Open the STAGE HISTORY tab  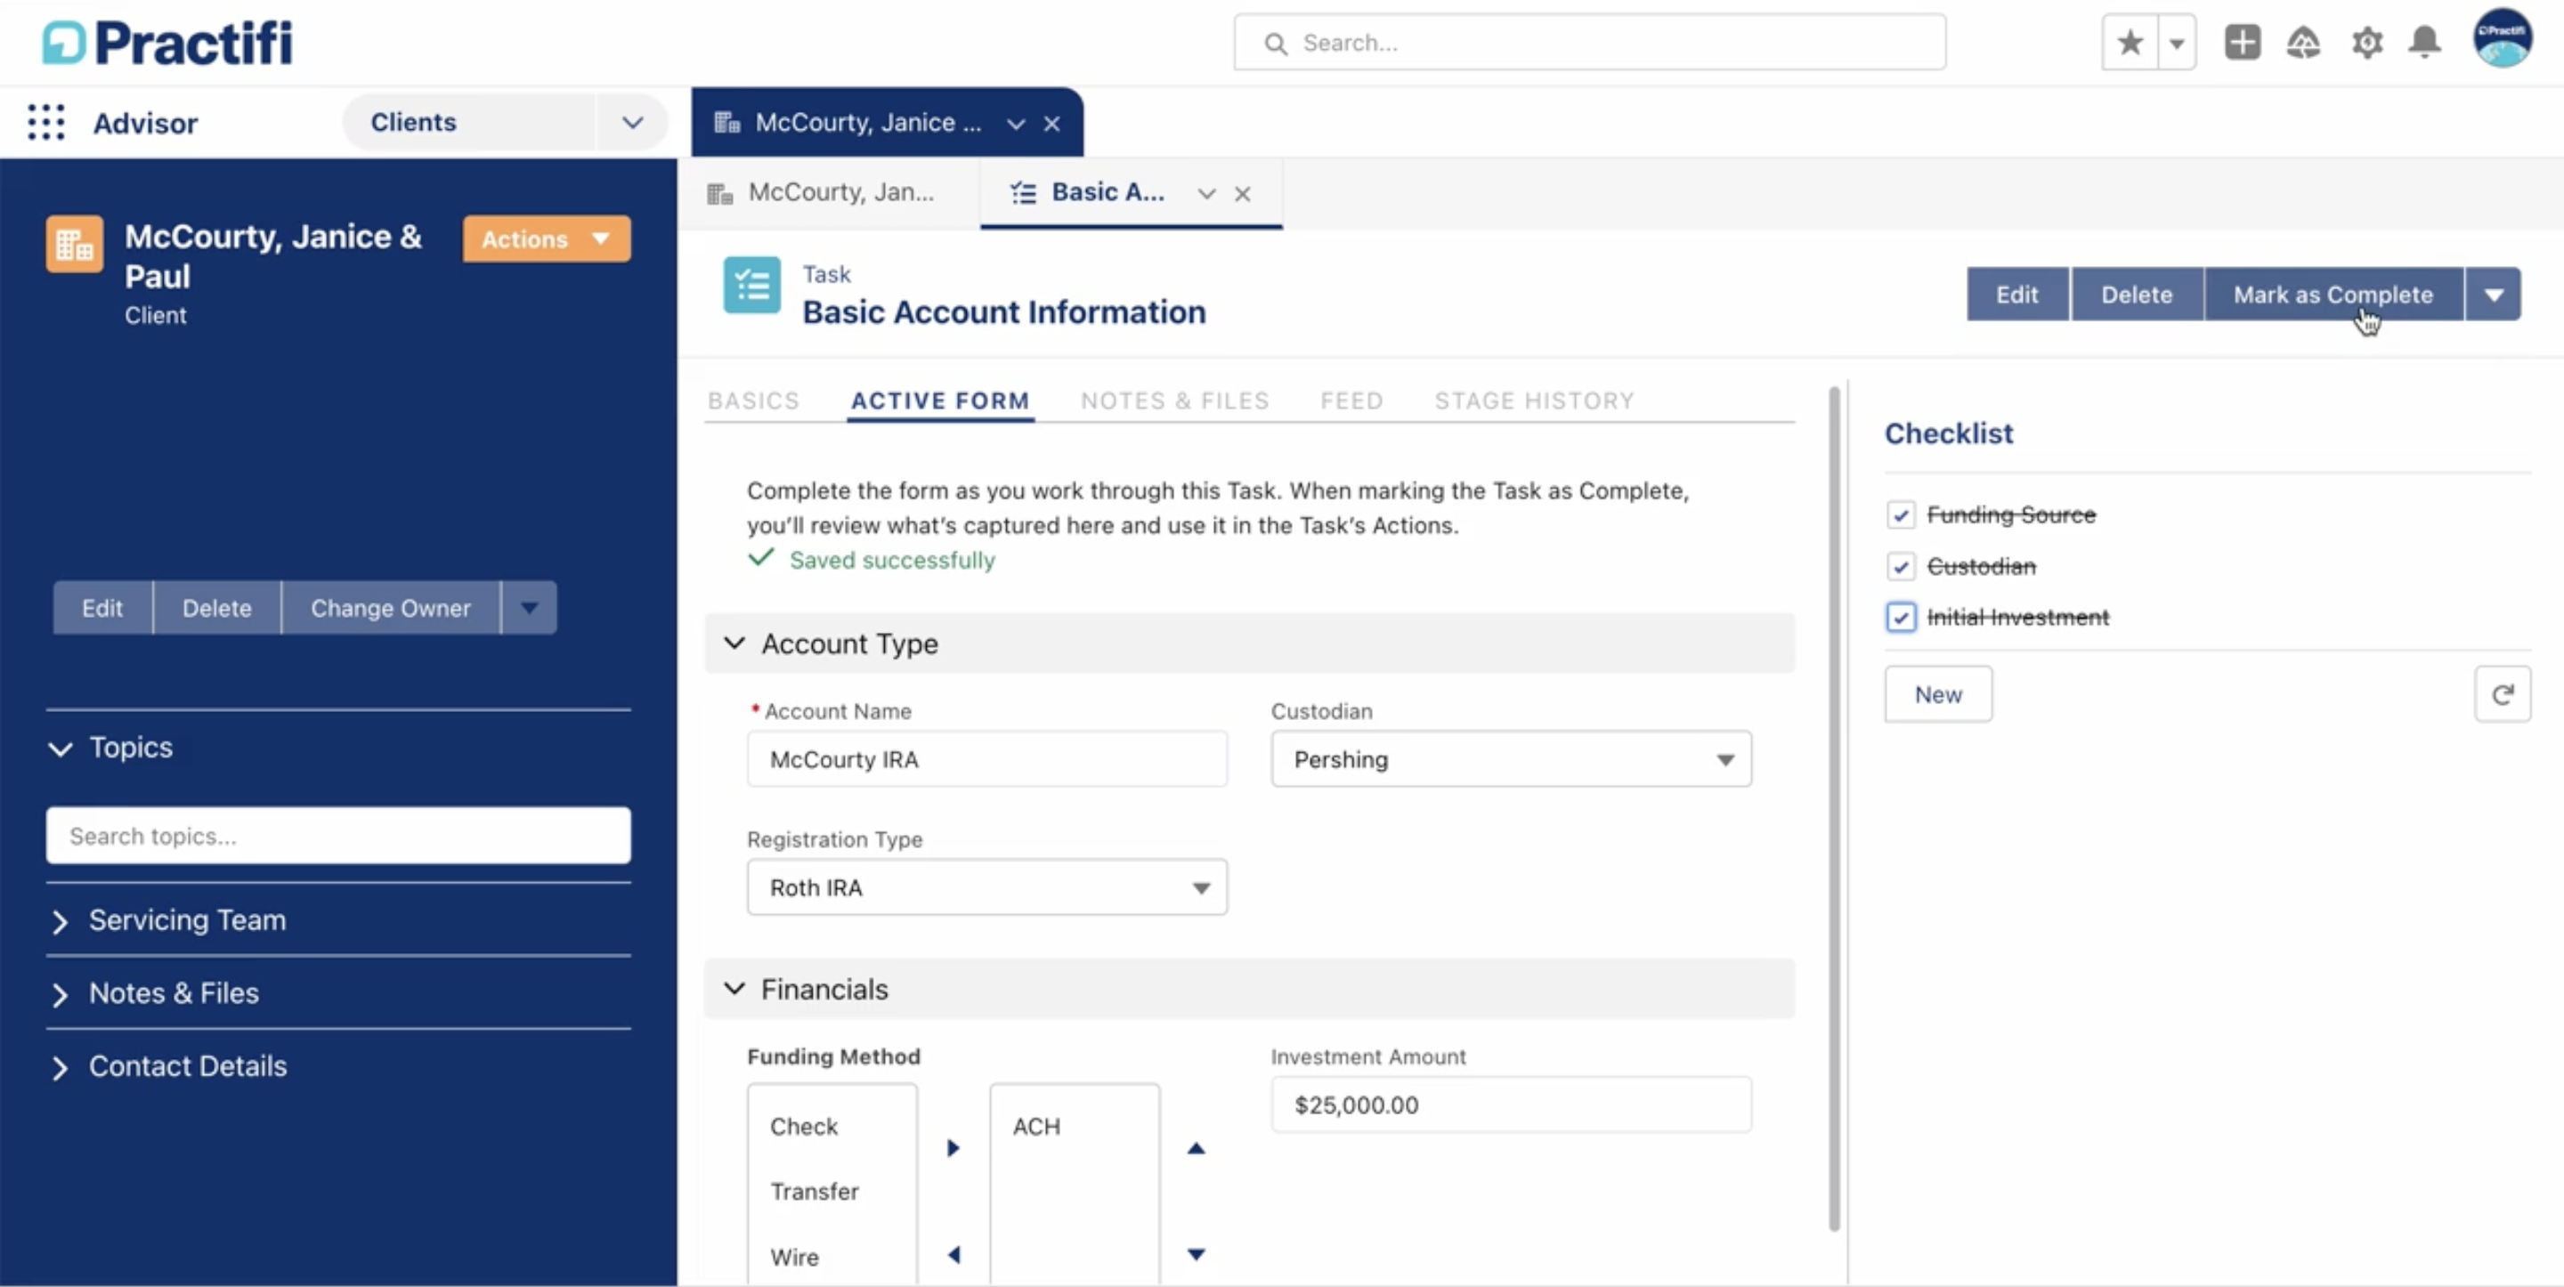[x=1535, y=401]
